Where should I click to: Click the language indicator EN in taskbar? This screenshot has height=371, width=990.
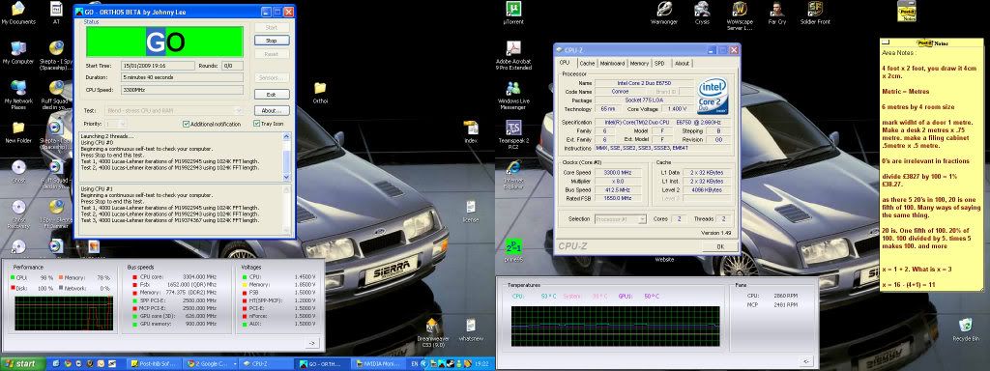[415, 364]
